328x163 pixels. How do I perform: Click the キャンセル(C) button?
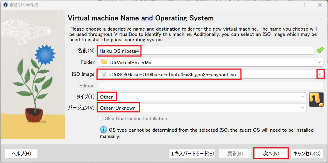pos(307,153)
